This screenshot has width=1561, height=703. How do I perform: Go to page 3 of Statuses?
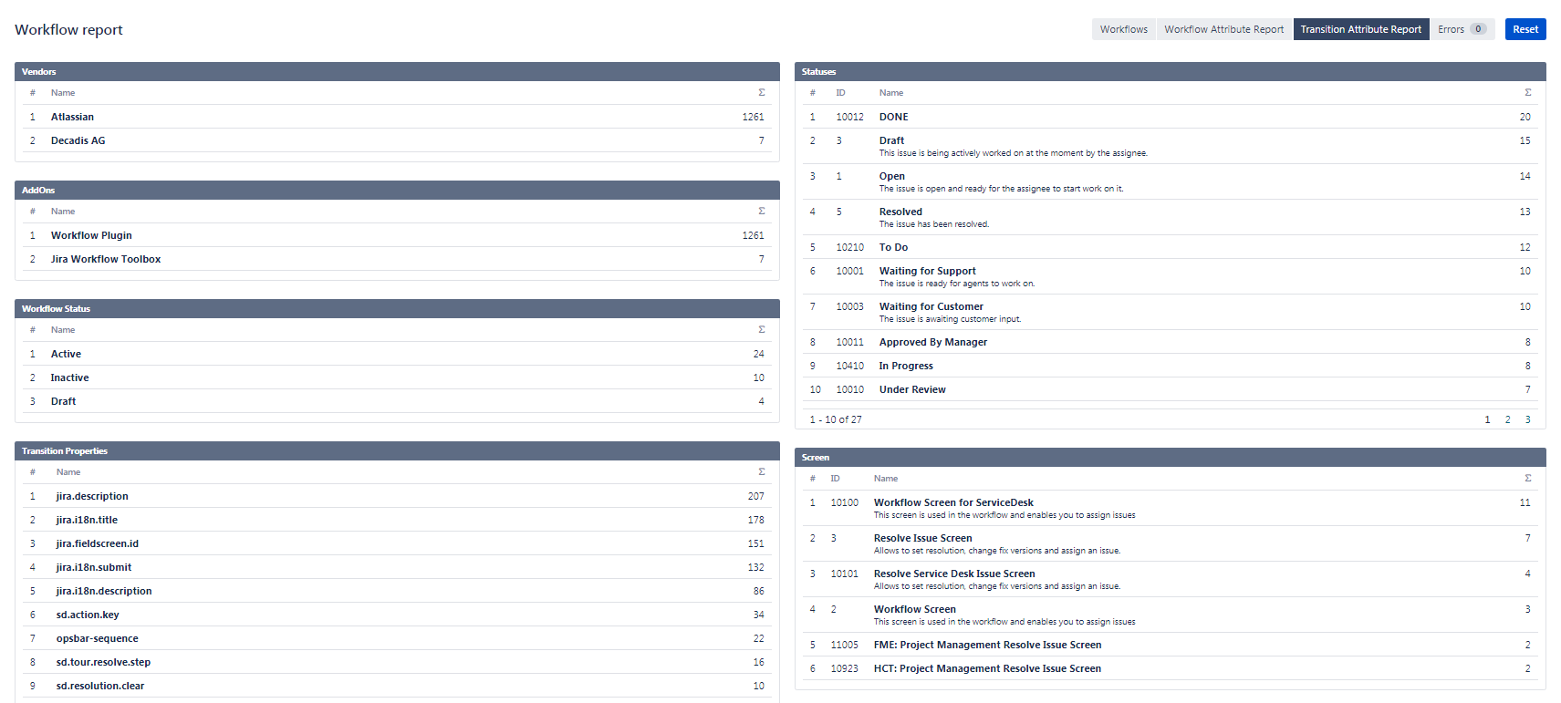pyautogui.click(x=1528, y=419)
